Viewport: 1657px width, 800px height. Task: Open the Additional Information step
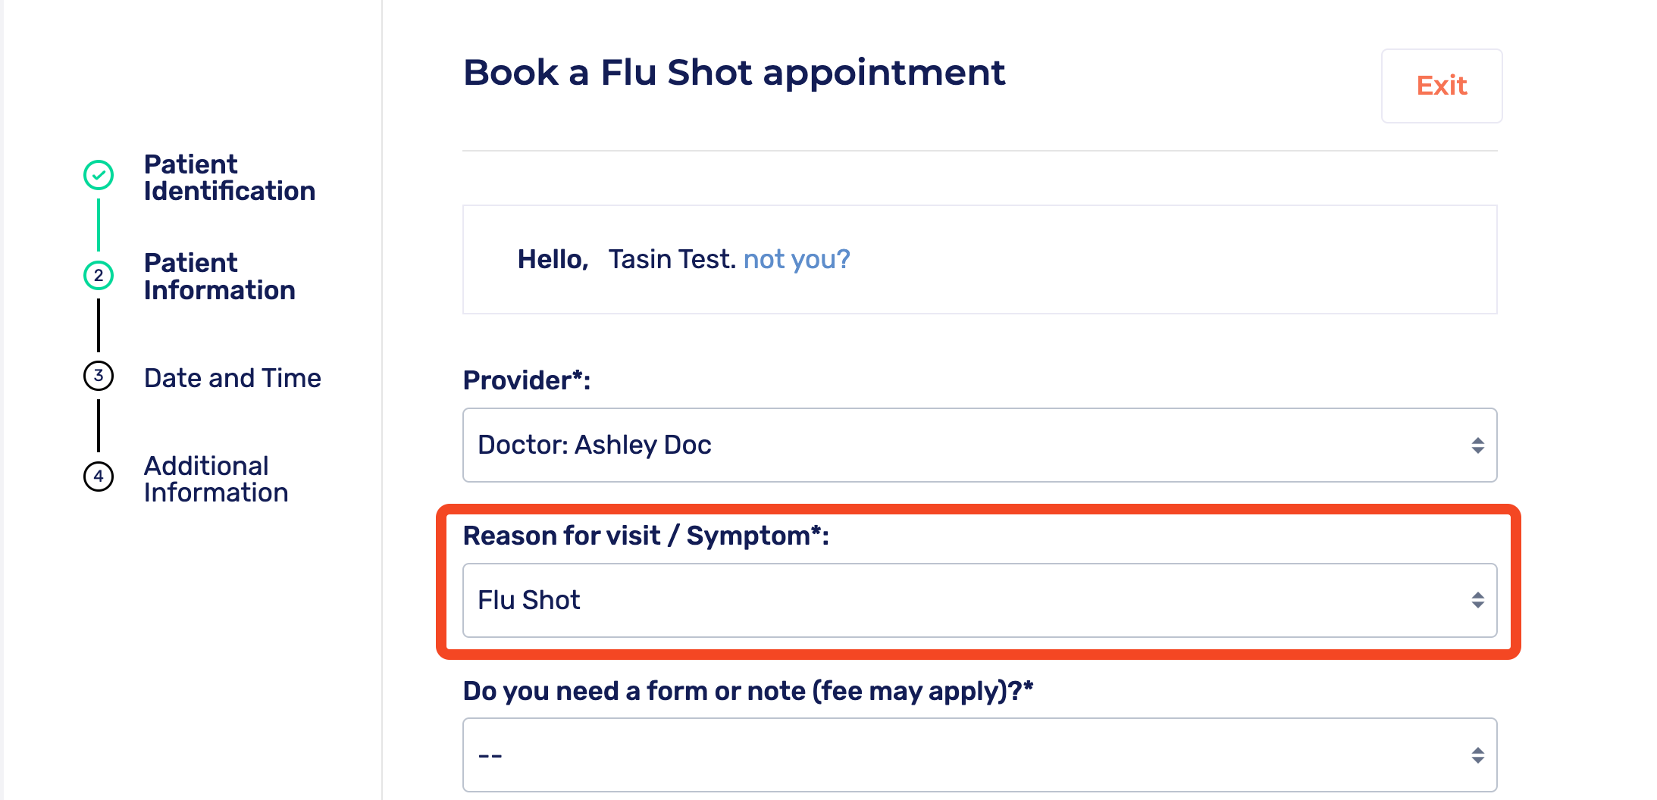(216, 479)
